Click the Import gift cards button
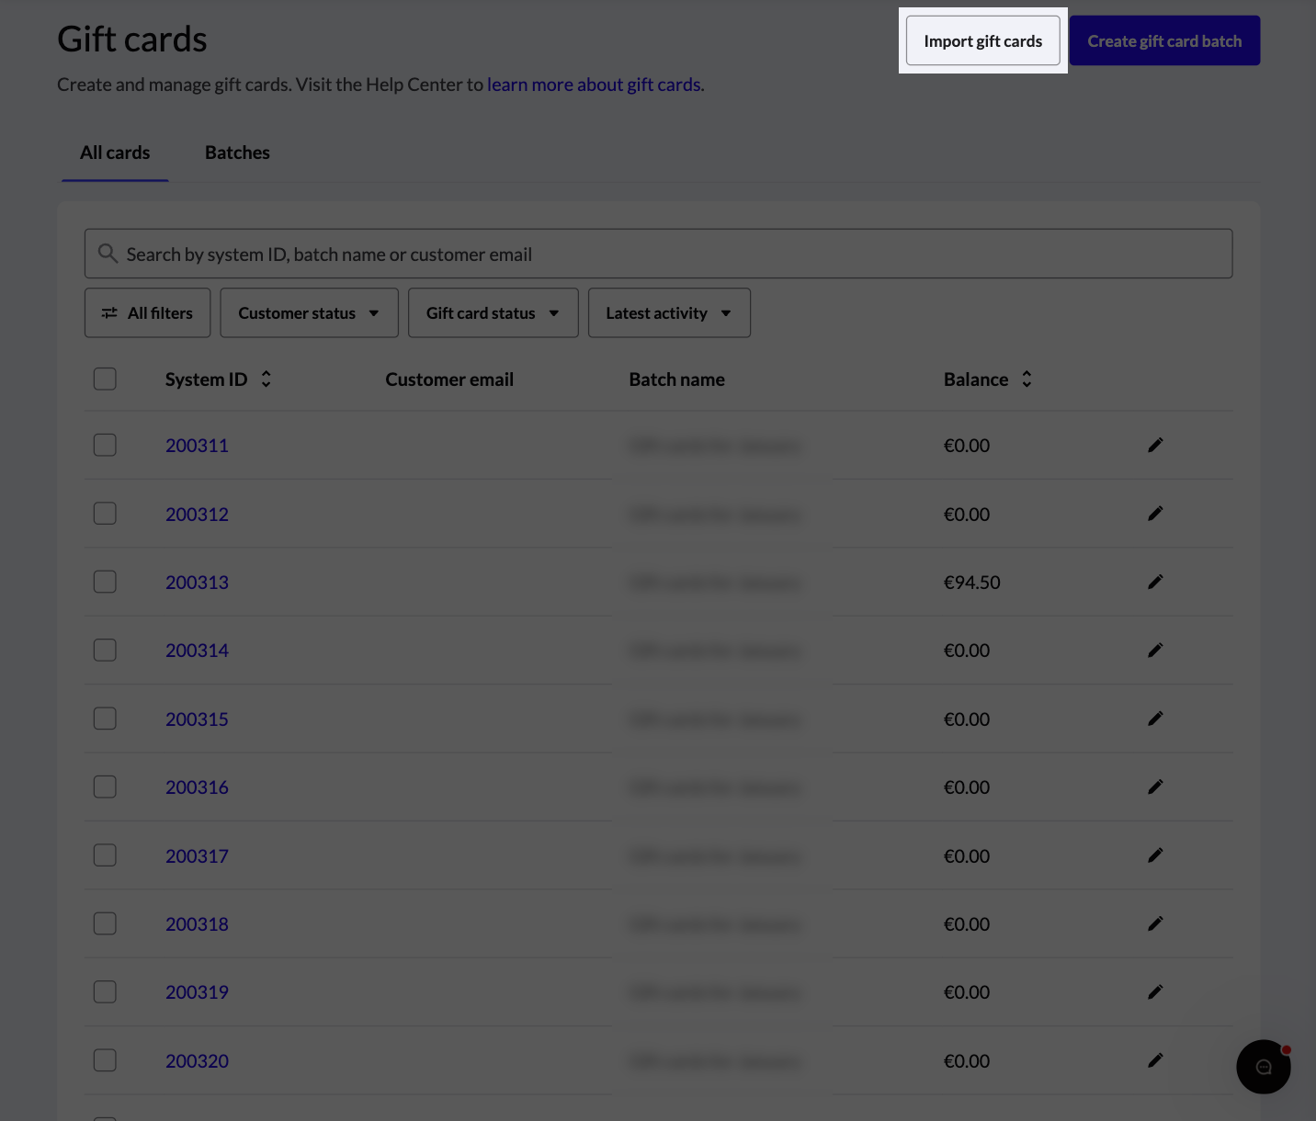 coord(982,40)
